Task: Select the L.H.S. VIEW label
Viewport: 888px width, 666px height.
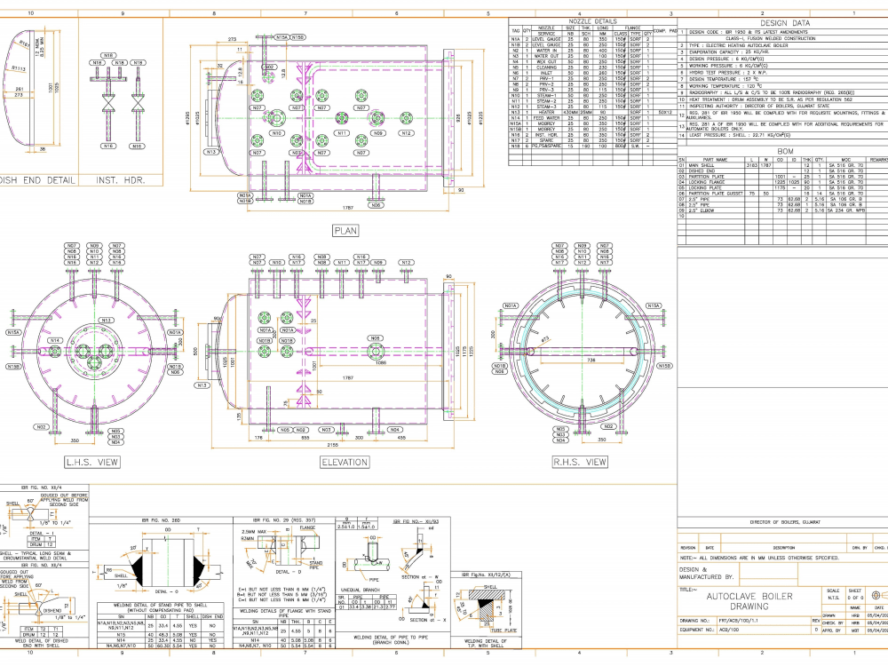Action: [x=92, y=462]
